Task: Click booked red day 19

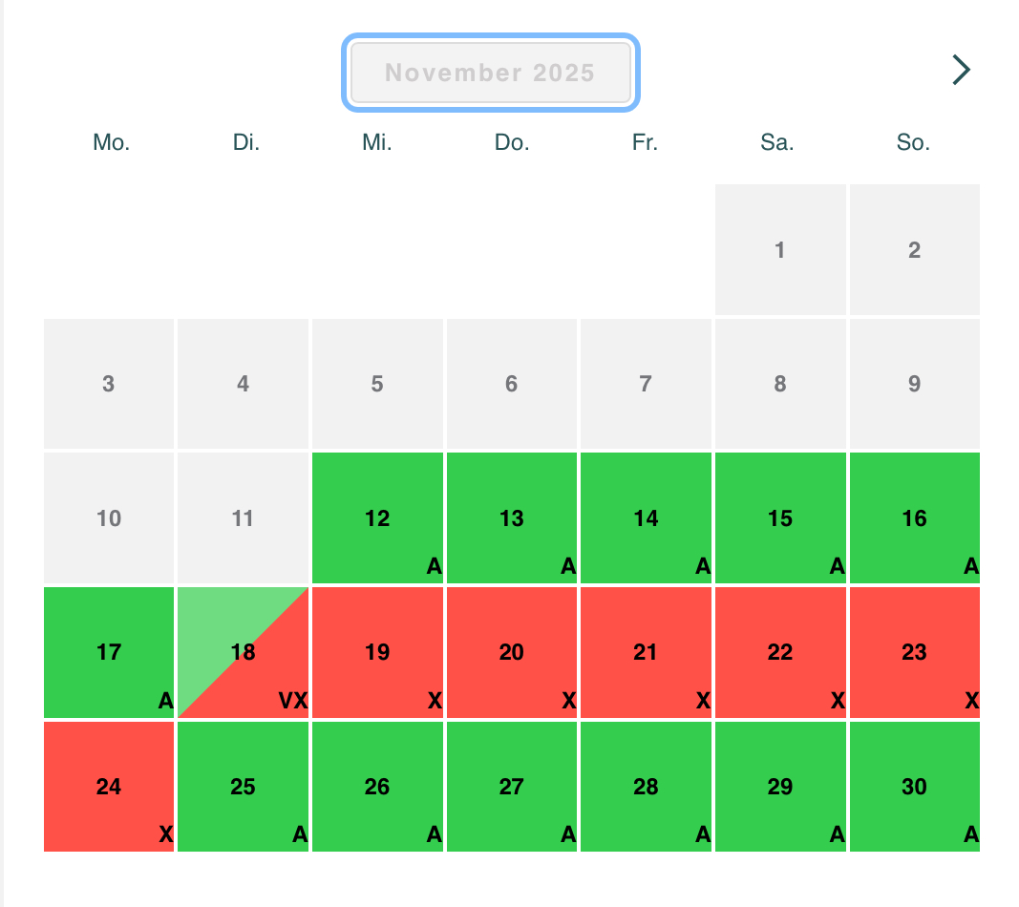Action: [x=377, y=652]
